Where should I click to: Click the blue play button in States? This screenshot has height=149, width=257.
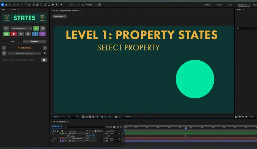35,34
